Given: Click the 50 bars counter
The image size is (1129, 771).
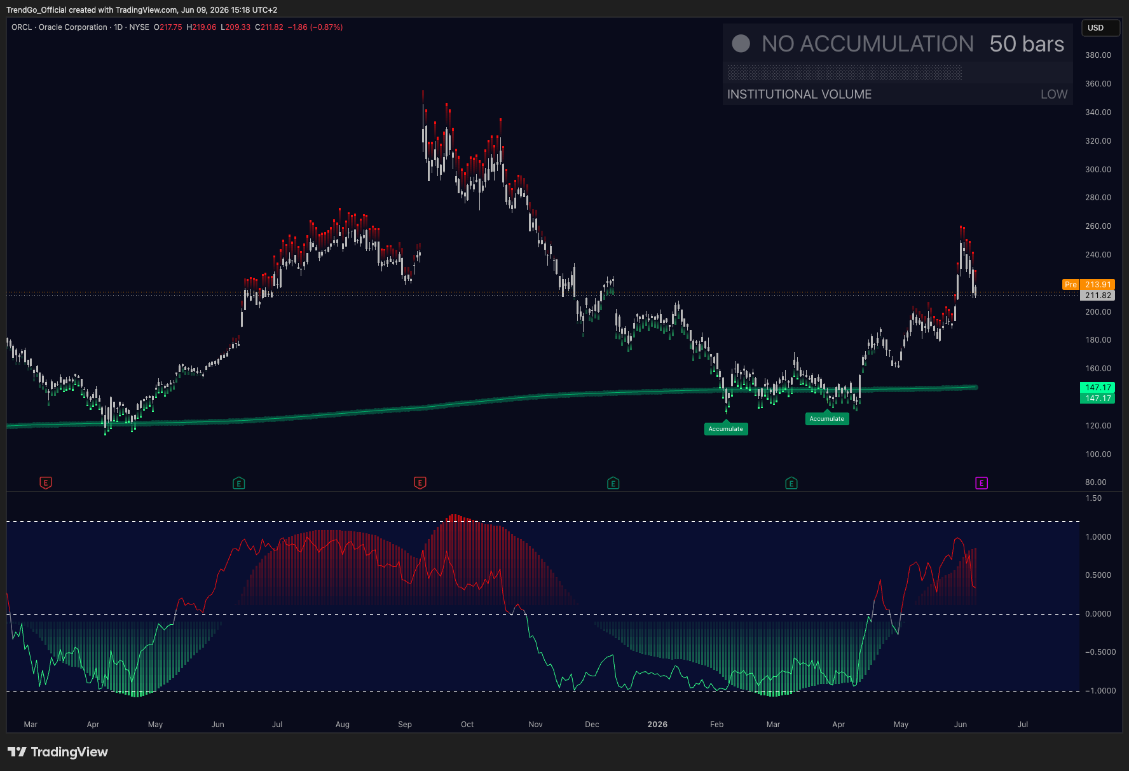Looking at the screenshot, I should point(1027,44).
